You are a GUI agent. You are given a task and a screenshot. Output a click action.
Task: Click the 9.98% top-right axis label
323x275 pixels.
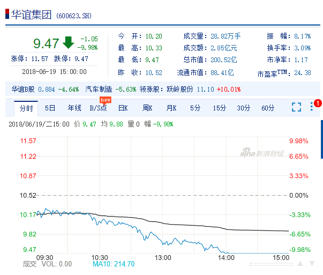(299, 141)
